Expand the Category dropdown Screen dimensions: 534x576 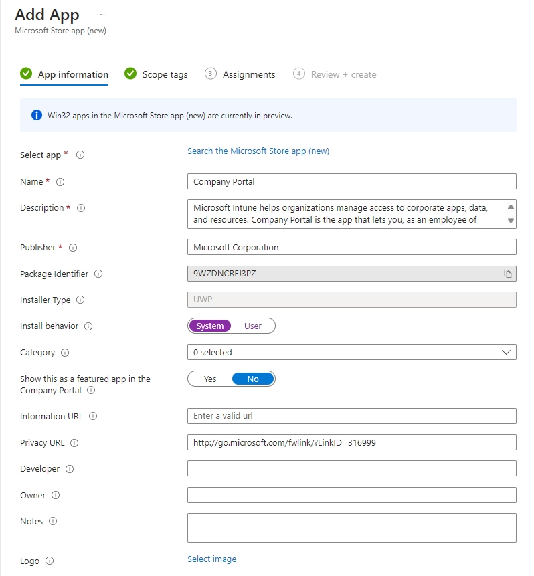[x=351, y=352]
